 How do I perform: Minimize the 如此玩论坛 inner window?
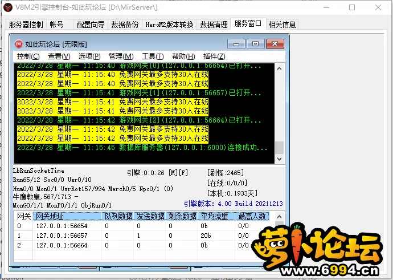[236, 43]
